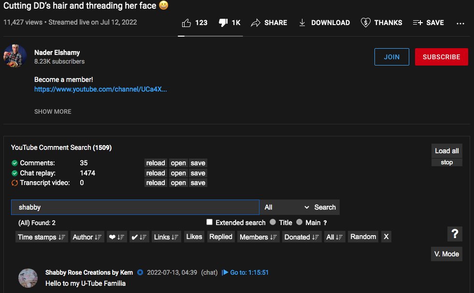This screenshot has height=293, width=474.
Task: Open the large question mark help button
Action: click(x=455, y=234)
